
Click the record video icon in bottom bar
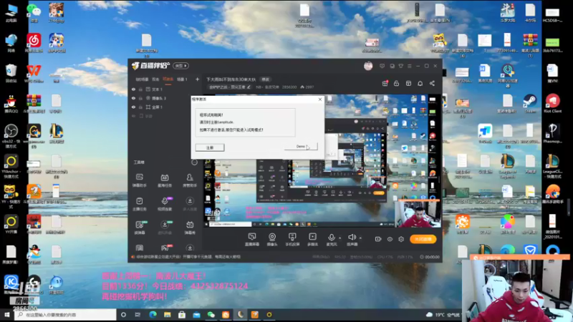[x=378, y=239]
